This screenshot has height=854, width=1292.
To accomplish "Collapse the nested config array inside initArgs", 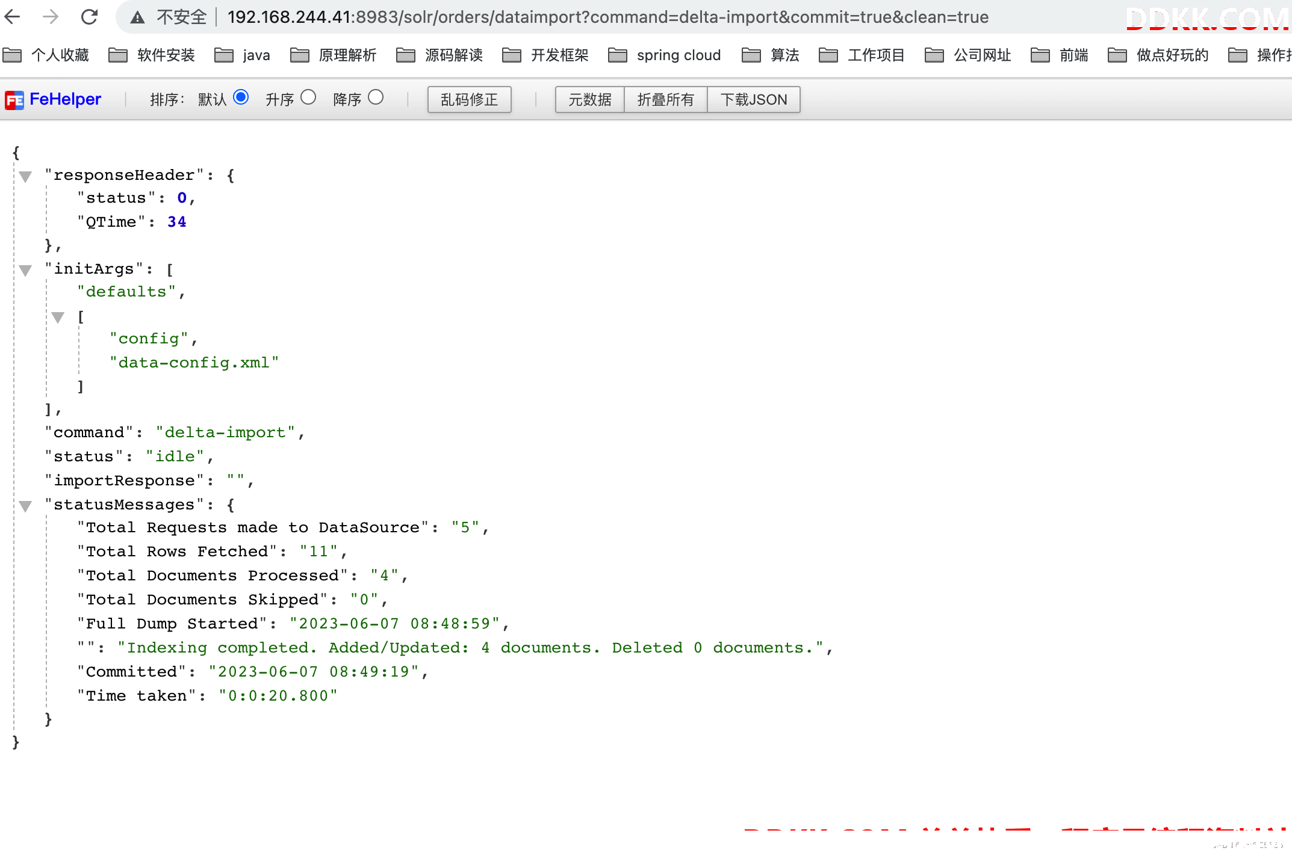I will [58, 318].
